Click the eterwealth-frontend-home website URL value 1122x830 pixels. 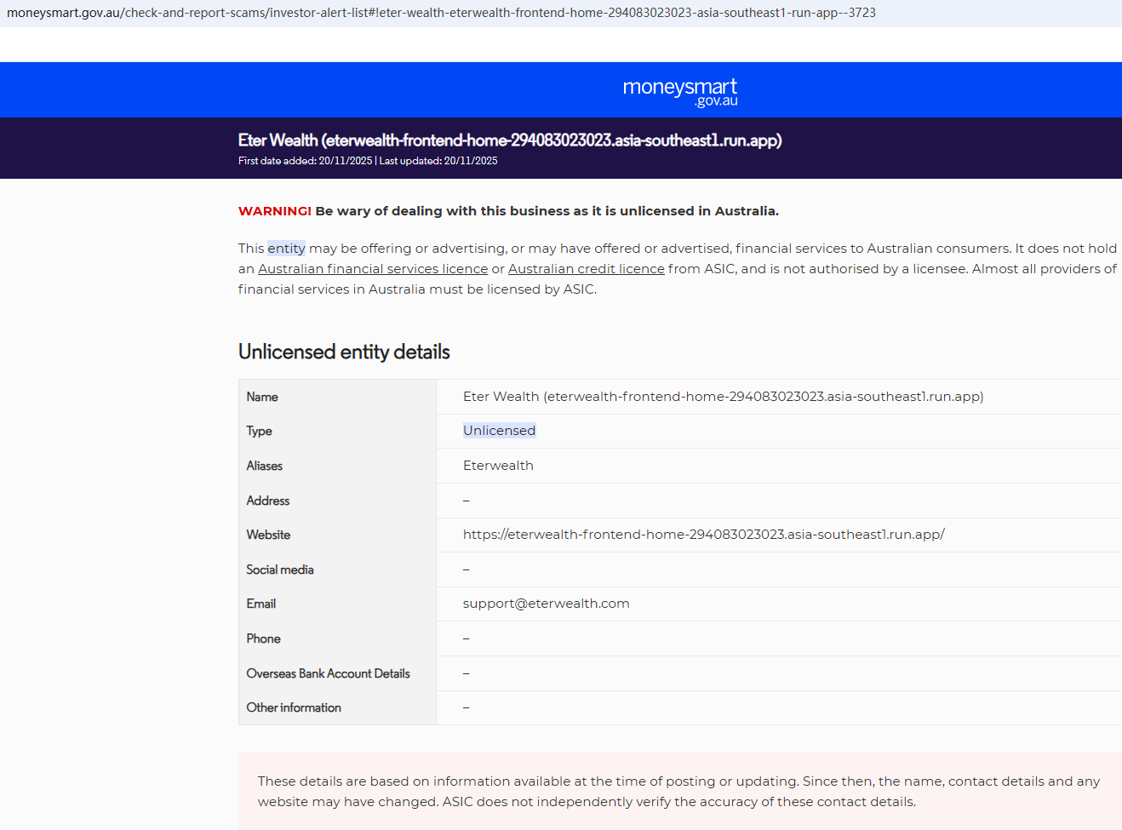tap(704, 535)
